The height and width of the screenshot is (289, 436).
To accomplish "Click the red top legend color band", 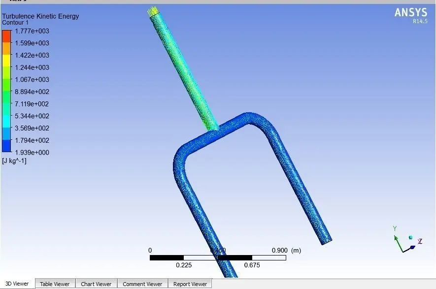I will click(x=6, y=36).
